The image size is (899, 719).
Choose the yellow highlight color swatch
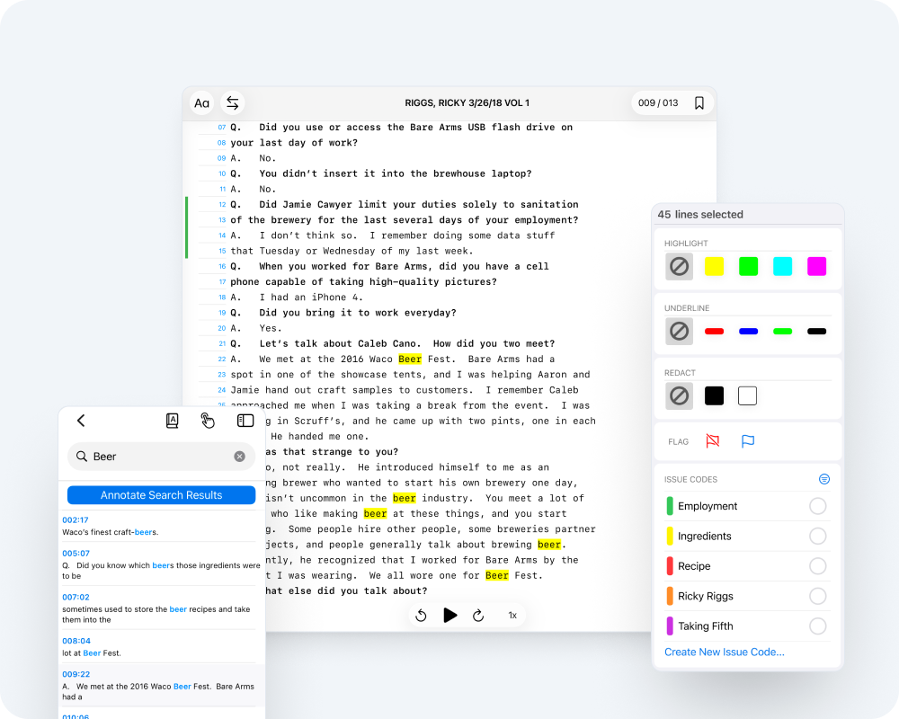pos(714,267)
